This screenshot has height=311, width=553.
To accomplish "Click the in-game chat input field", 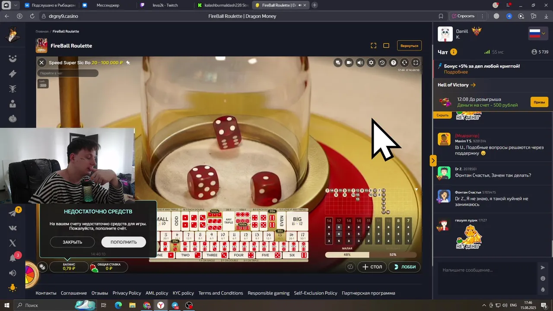I will (x=68, y=73).
